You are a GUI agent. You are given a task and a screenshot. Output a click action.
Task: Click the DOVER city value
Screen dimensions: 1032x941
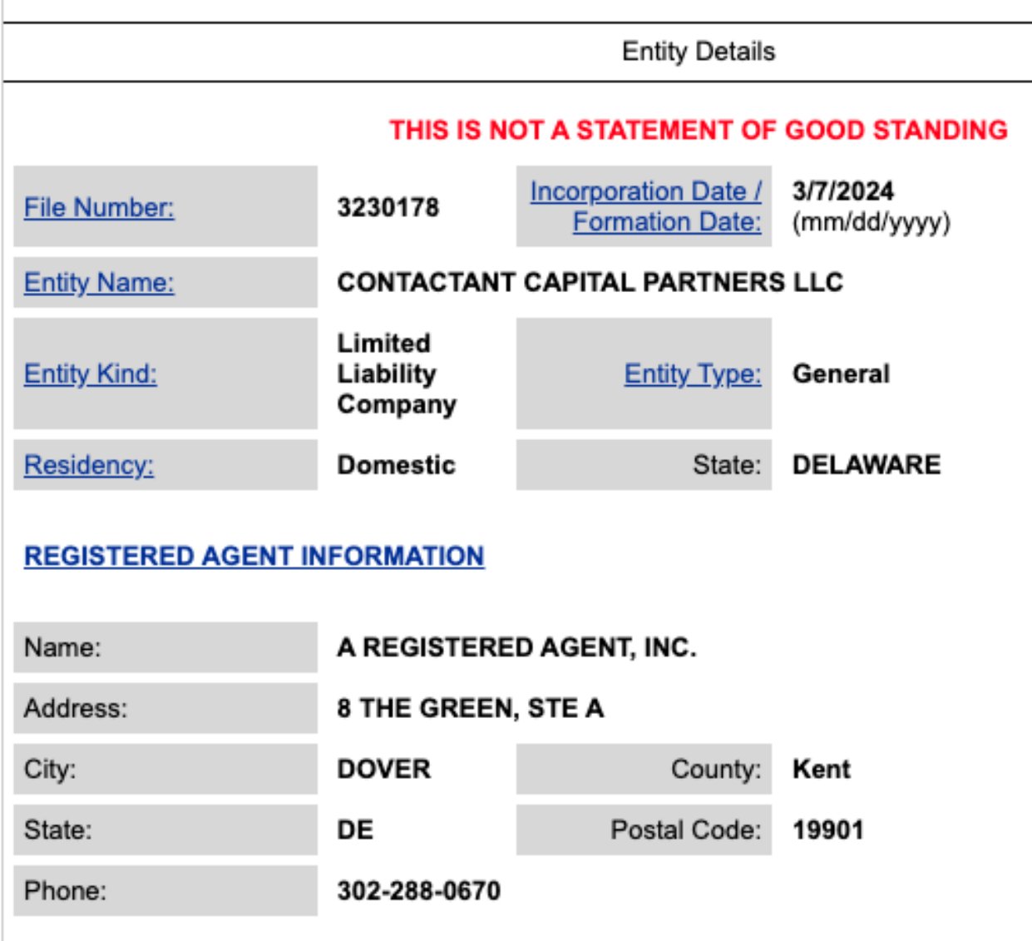tap(384, 769)
